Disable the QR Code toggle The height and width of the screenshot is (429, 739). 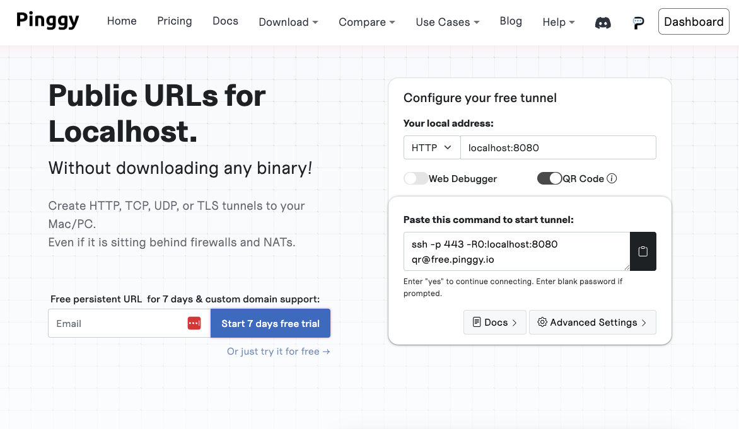point(549,178)
